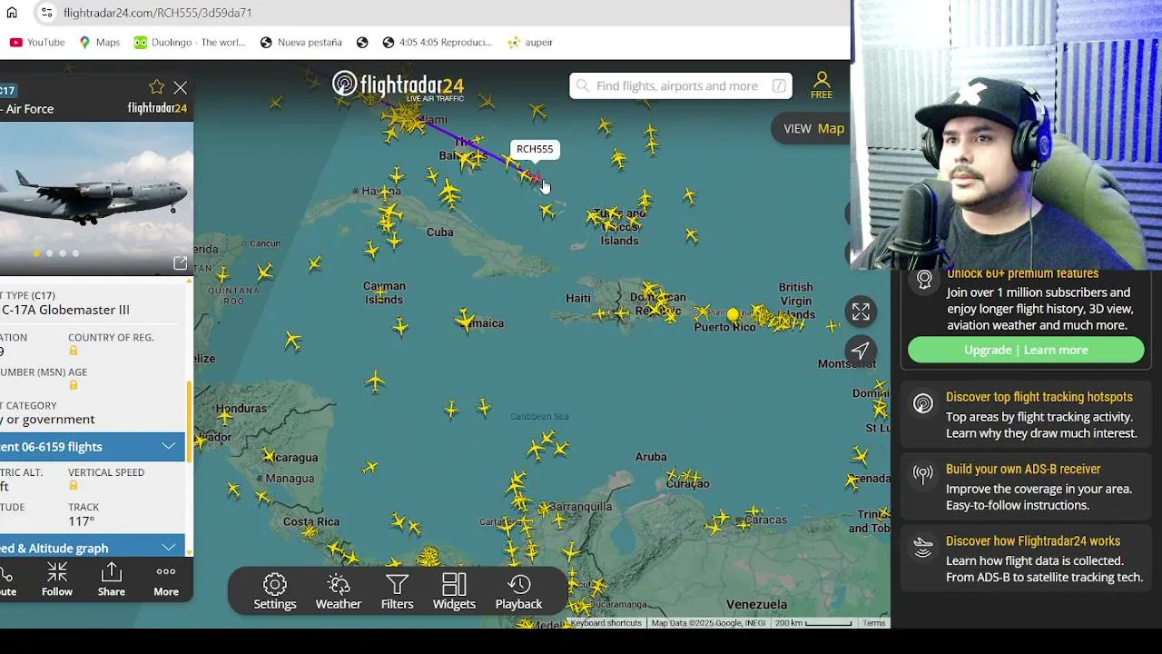Click the TRACK 117° value
The image size is (1162, 654).
tap(81, 521)
